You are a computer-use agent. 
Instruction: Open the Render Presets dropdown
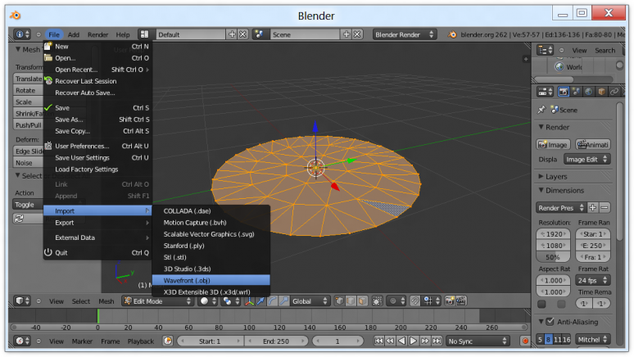[561, 208]
